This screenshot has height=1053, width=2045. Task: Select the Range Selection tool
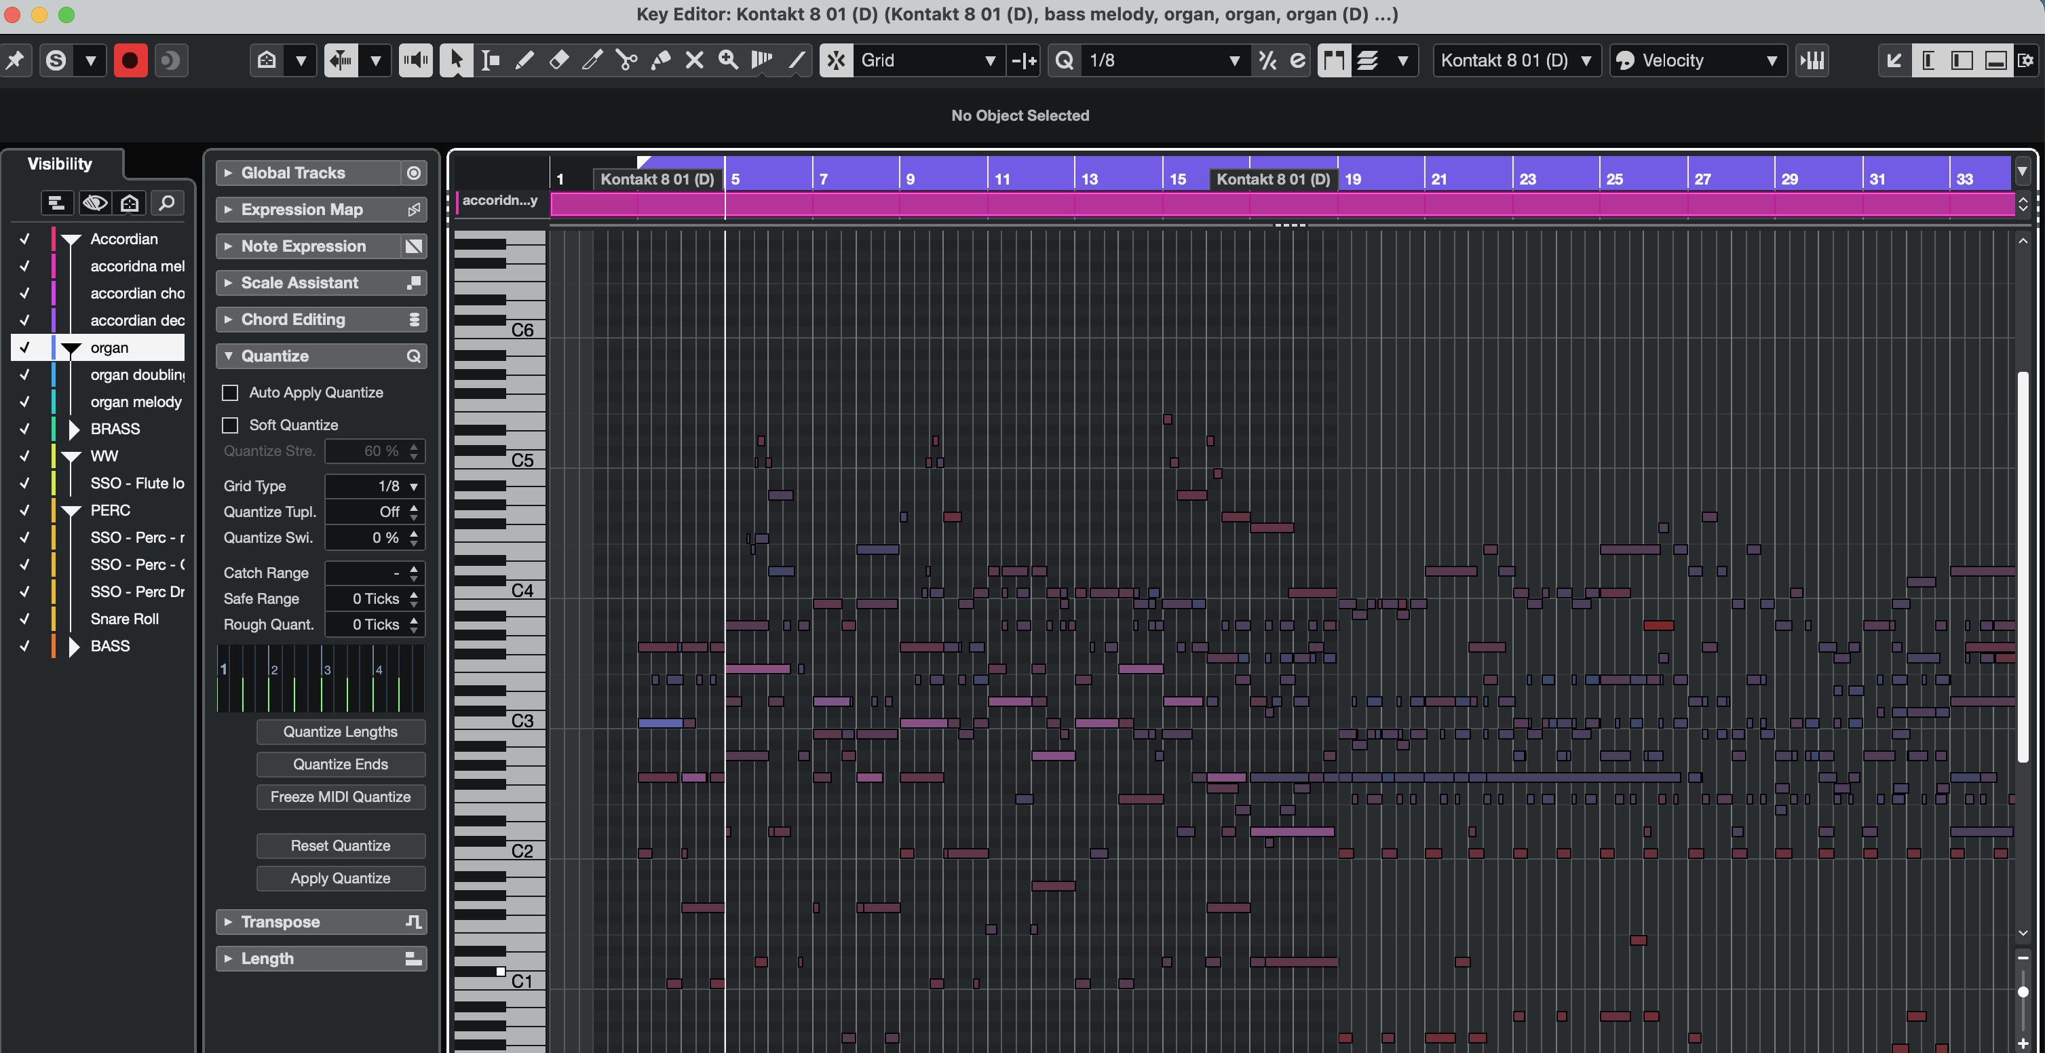491,60
